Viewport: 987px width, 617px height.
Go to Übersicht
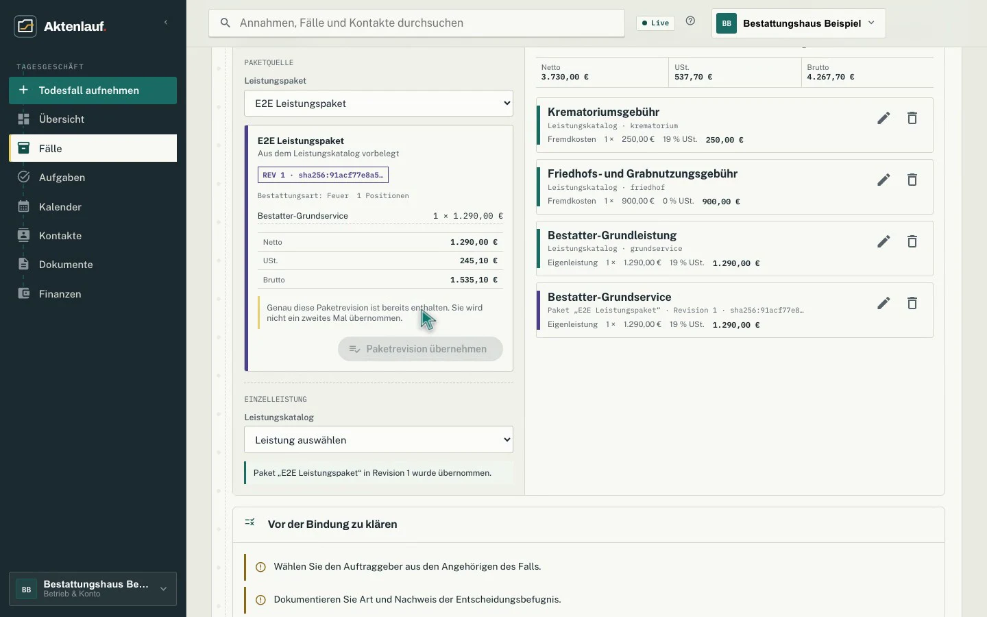[x=93, y=119]
